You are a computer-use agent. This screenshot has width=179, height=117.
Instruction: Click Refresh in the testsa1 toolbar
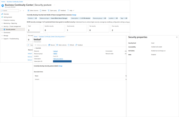[x=71, y=45]
